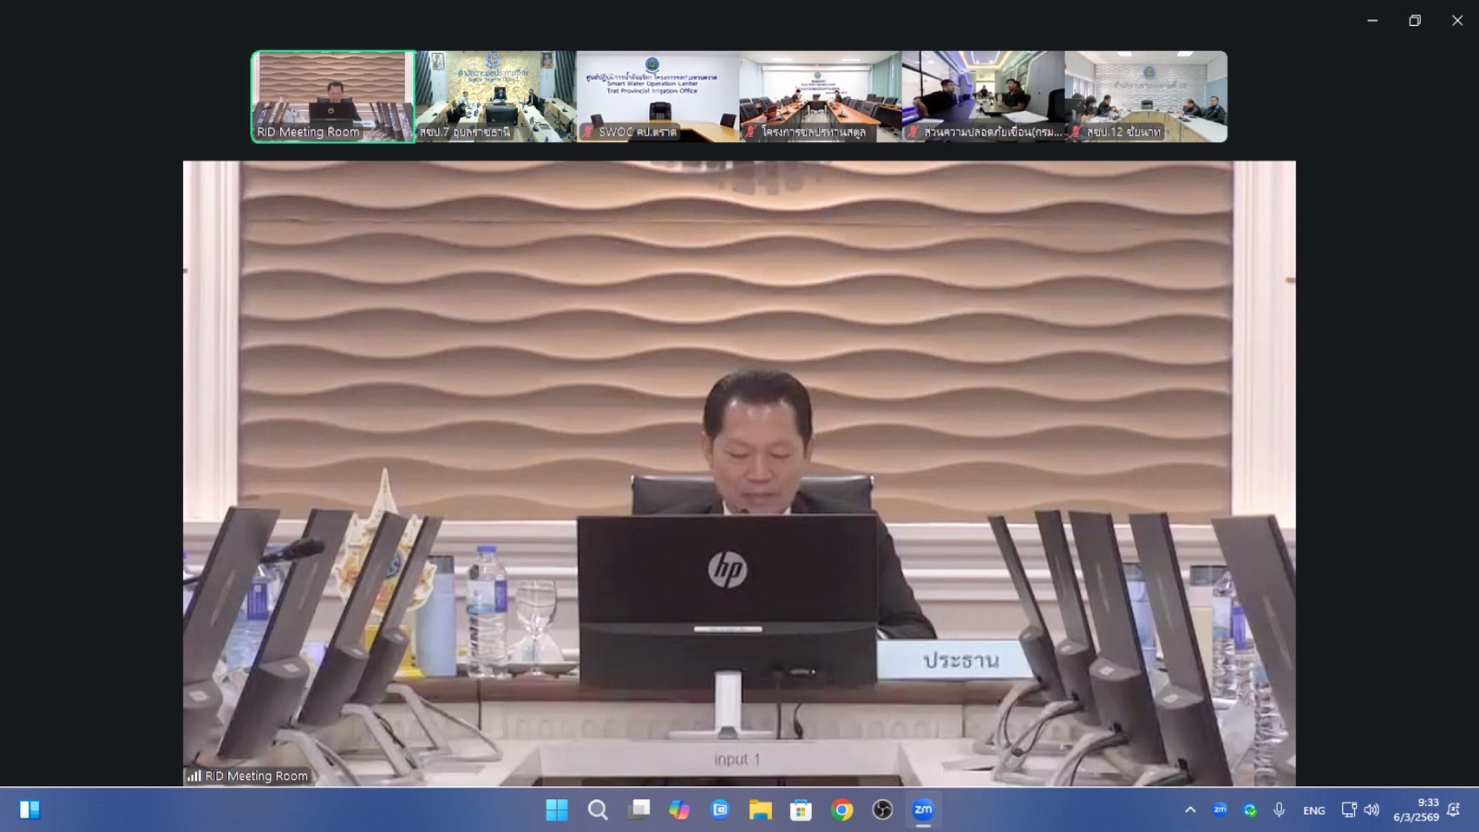1479x832 pixels.
Task: Click the SWOC คป.ตราด participant thumbnail
Action: [x=658, y=95]
